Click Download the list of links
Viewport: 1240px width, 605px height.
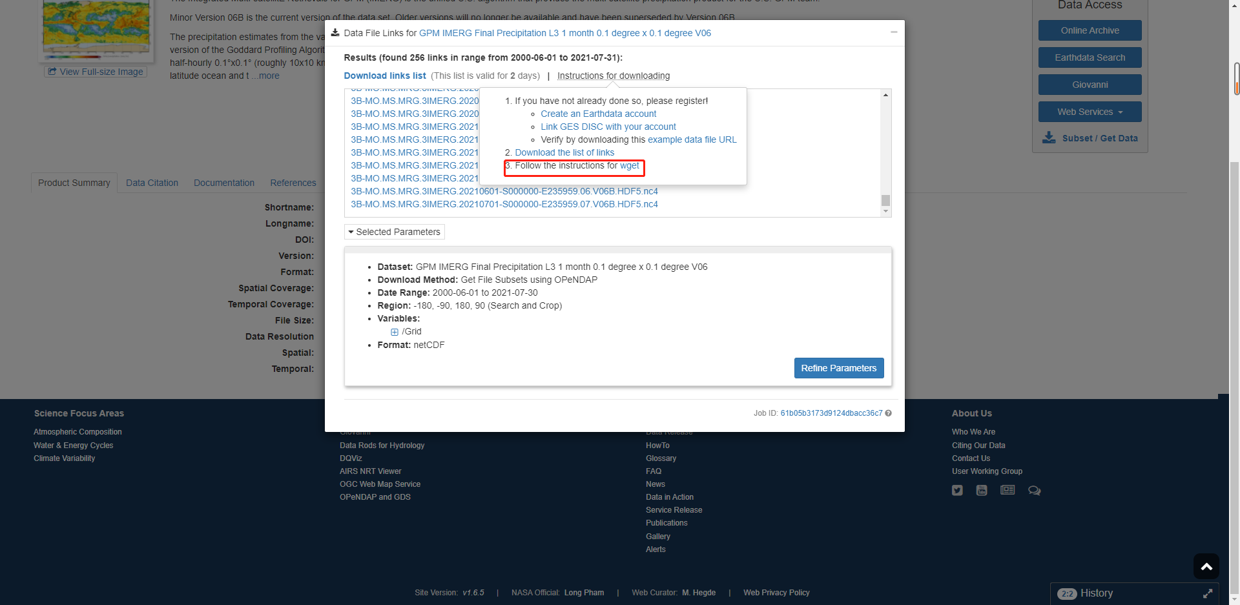coord(564,152)
